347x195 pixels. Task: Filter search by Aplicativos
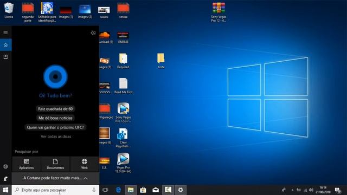coord(27,164)
